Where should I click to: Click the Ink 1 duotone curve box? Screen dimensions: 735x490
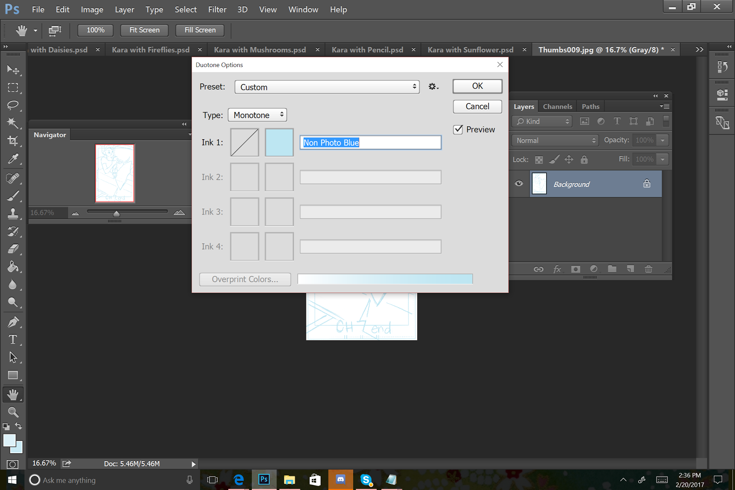coord(244,142)
